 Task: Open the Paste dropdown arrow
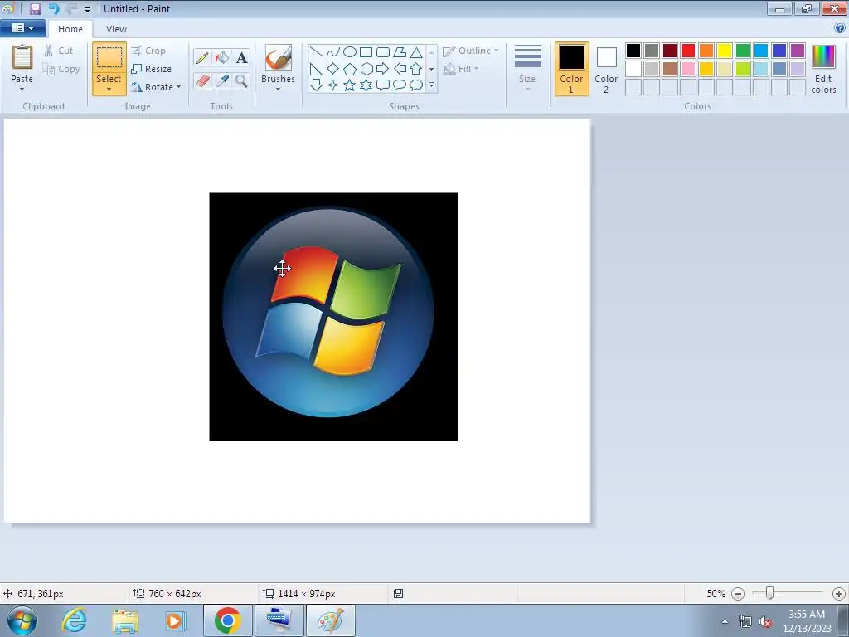pos(22,90)
